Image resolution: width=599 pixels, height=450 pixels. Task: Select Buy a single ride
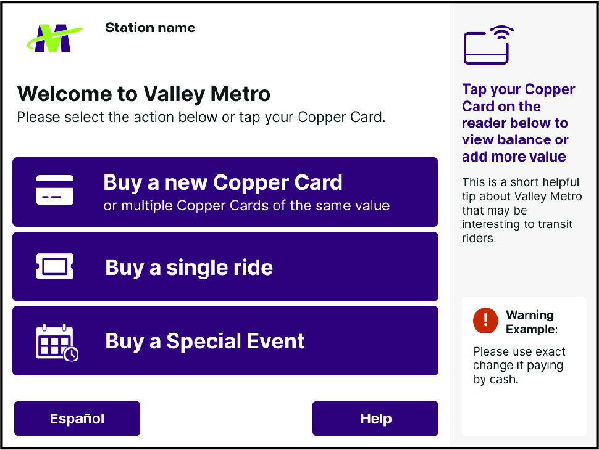(x=225, y=267)
